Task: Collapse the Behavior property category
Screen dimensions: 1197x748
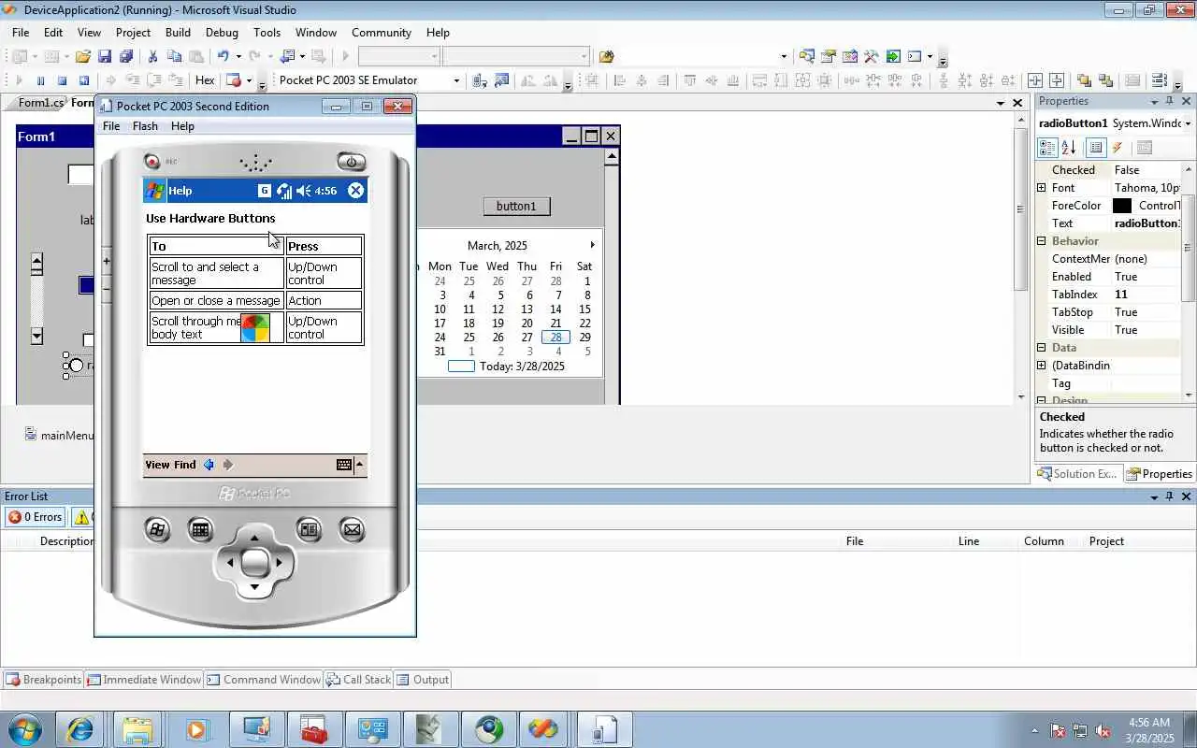Action: (1042, 241)
